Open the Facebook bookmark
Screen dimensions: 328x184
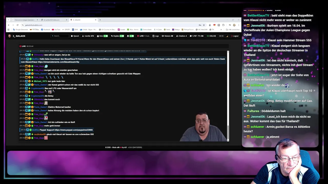(46, 29)
